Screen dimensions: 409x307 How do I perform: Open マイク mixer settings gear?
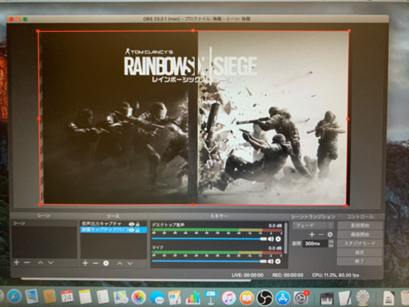click(278, 261)
